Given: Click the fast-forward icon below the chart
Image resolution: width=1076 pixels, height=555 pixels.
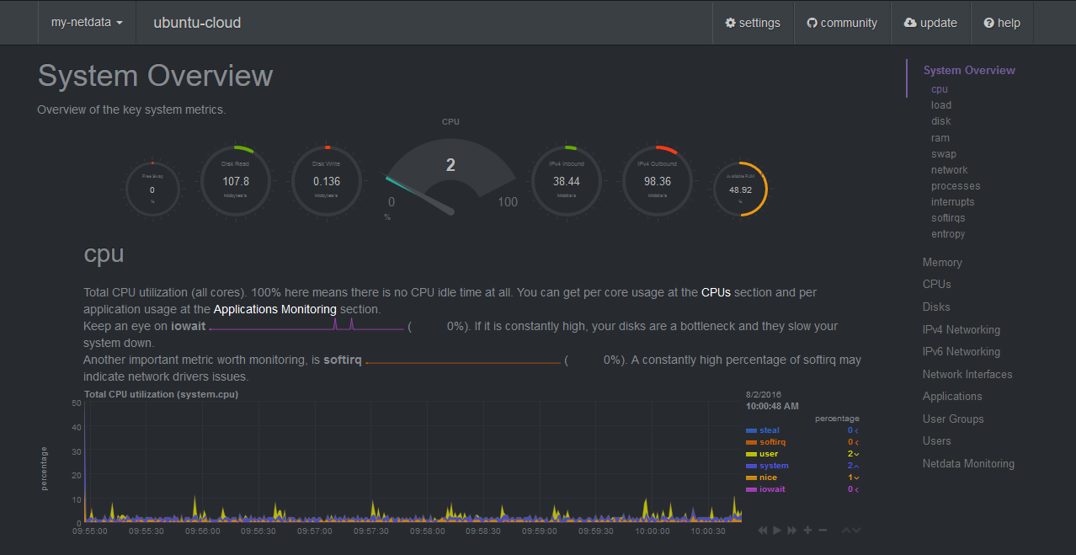Looking at the screenshot, I should 791,530.
